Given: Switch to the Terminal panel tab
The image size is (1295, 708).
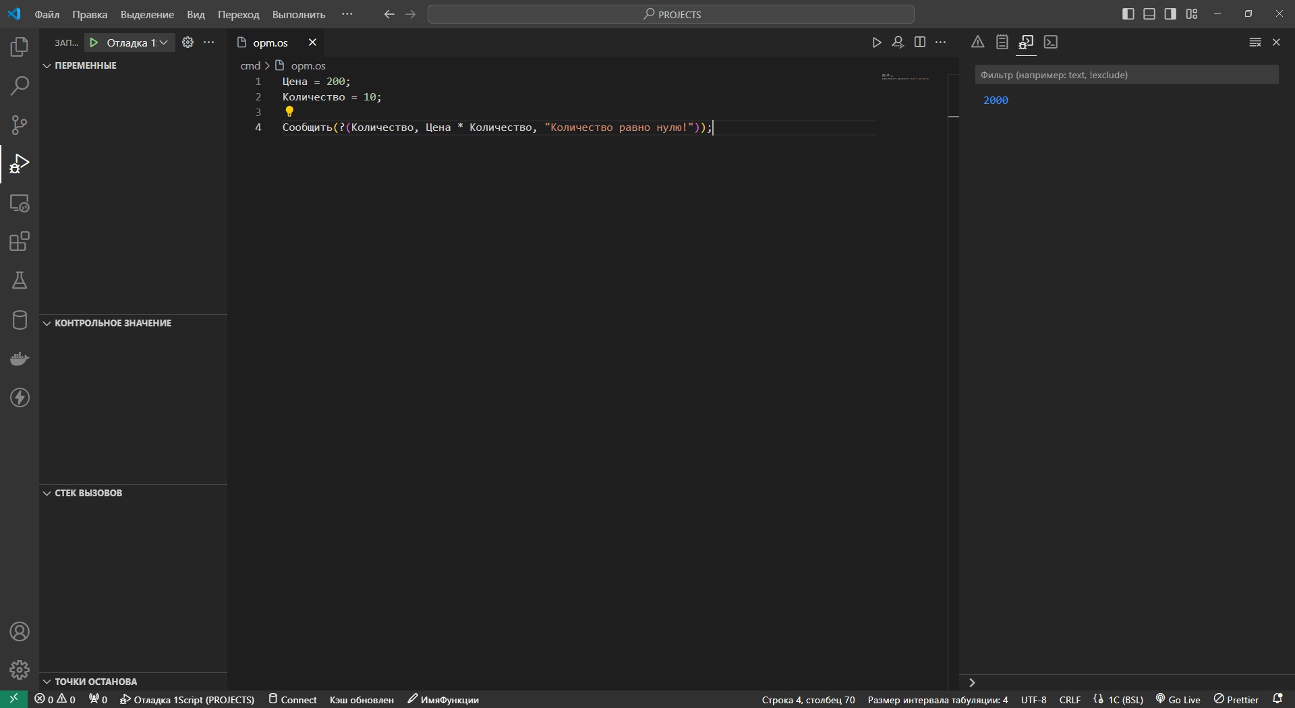Looking at the screenshot, I should point(1051,42).
